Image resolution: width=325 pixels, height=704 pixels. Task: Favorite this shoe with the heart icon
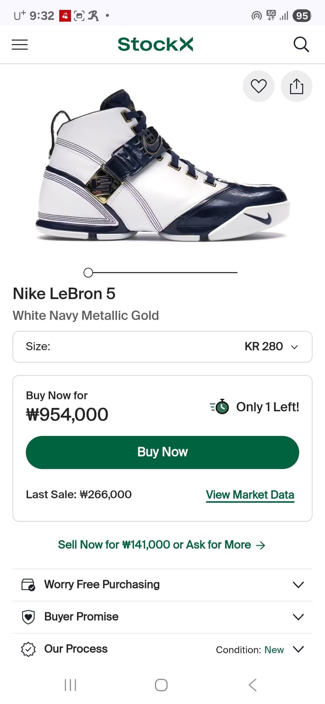[258, 86]
